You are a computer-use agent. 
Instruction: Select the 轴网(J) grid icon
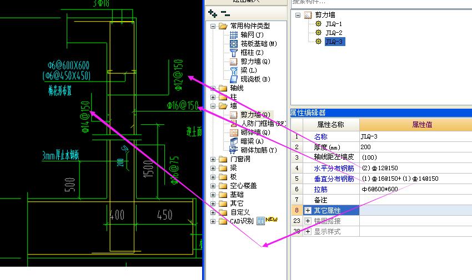pyautogui.click(x=234, y=35)
